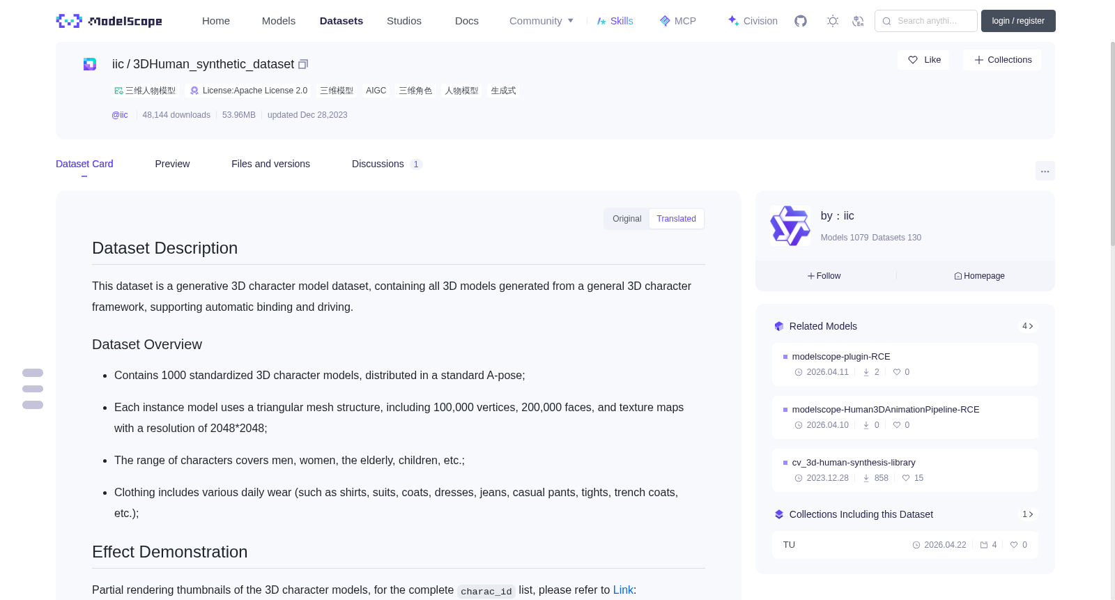Open modelscope-plugin-RCE model
The height and width of the screenshot is (600, 1115).
[x=841, y=357]
